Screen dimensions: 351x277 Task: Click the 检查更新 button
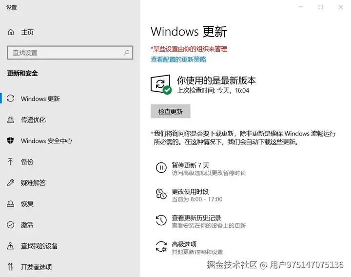pyautogui.click(x=170, y=111)
